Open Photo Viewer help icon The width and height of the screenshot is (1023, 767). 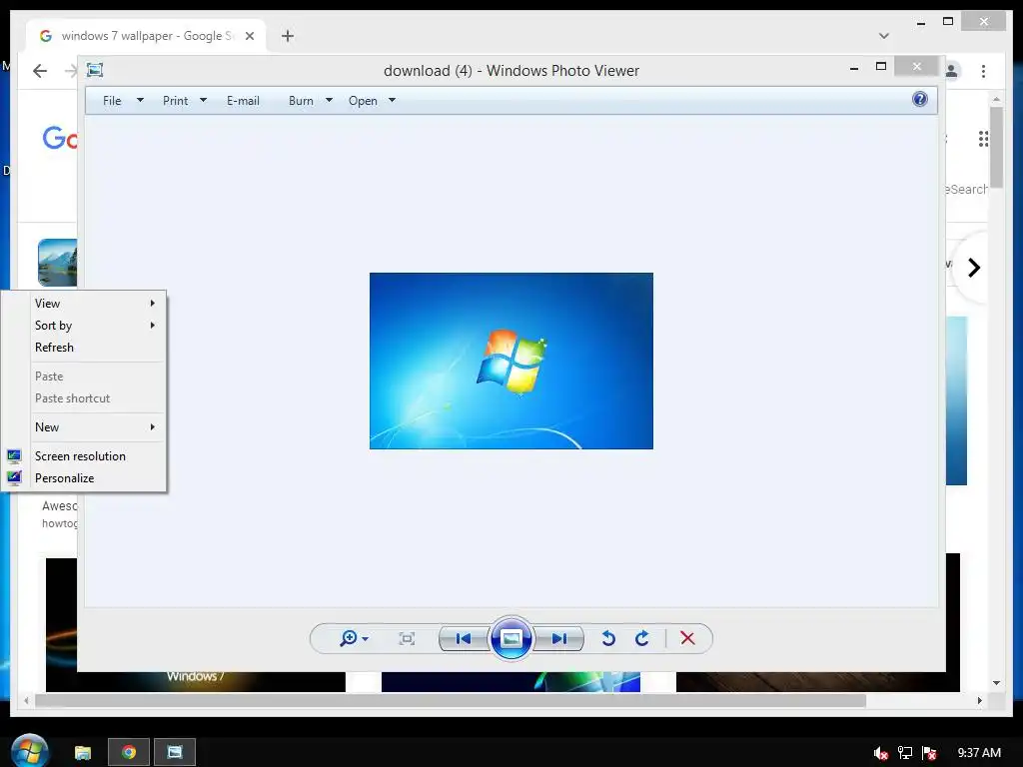(920, 99)
